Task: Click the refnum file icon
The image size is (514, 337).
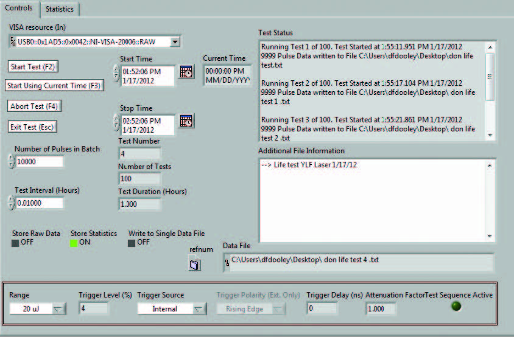Action: coord(195,265)
